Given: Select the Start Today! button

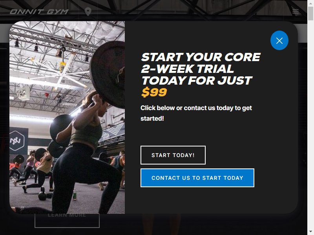Looking at the screenshot, I should tap(173, 155).
